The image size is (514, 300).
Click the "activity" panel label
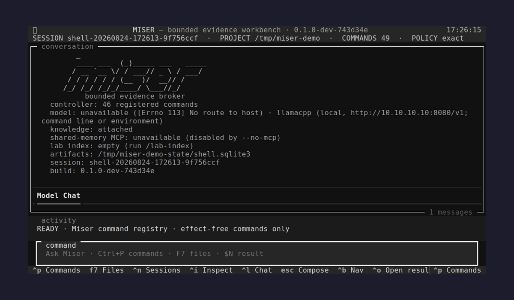(x=59, y=220)
